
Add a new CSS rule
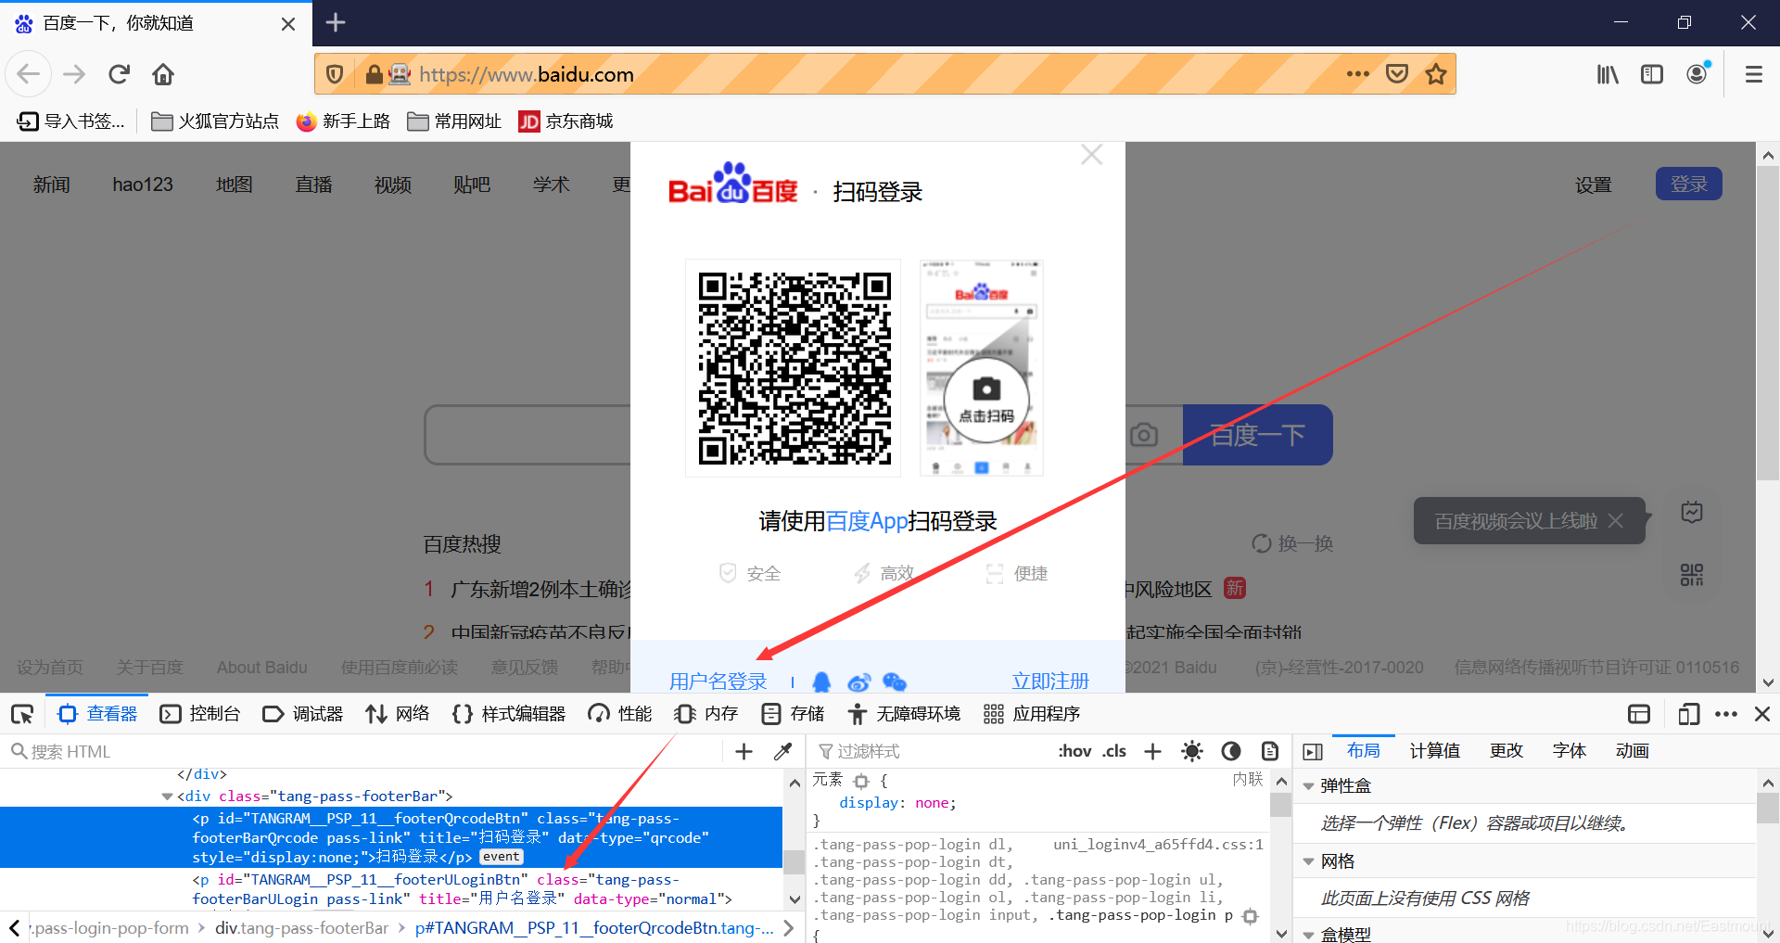(1152, 751)
